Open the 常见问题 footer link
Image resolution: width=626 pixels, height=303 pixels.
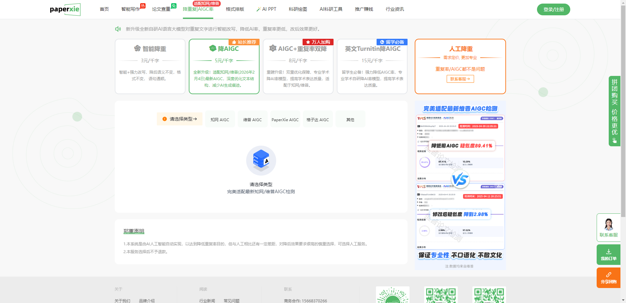click(231, 301)
